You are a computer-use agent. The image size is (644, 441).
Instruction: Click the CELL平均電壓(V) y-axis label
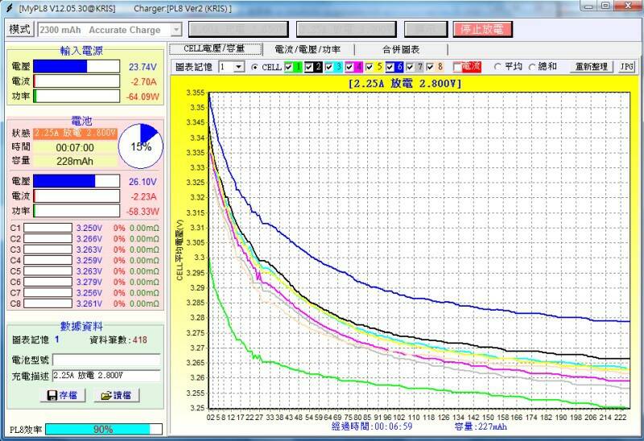[180, 250]
